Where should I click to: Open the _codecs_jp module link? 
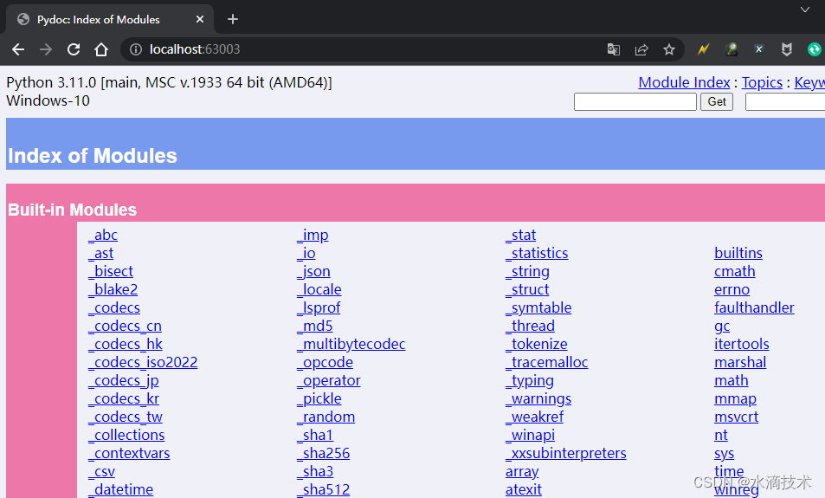[123, 380]
